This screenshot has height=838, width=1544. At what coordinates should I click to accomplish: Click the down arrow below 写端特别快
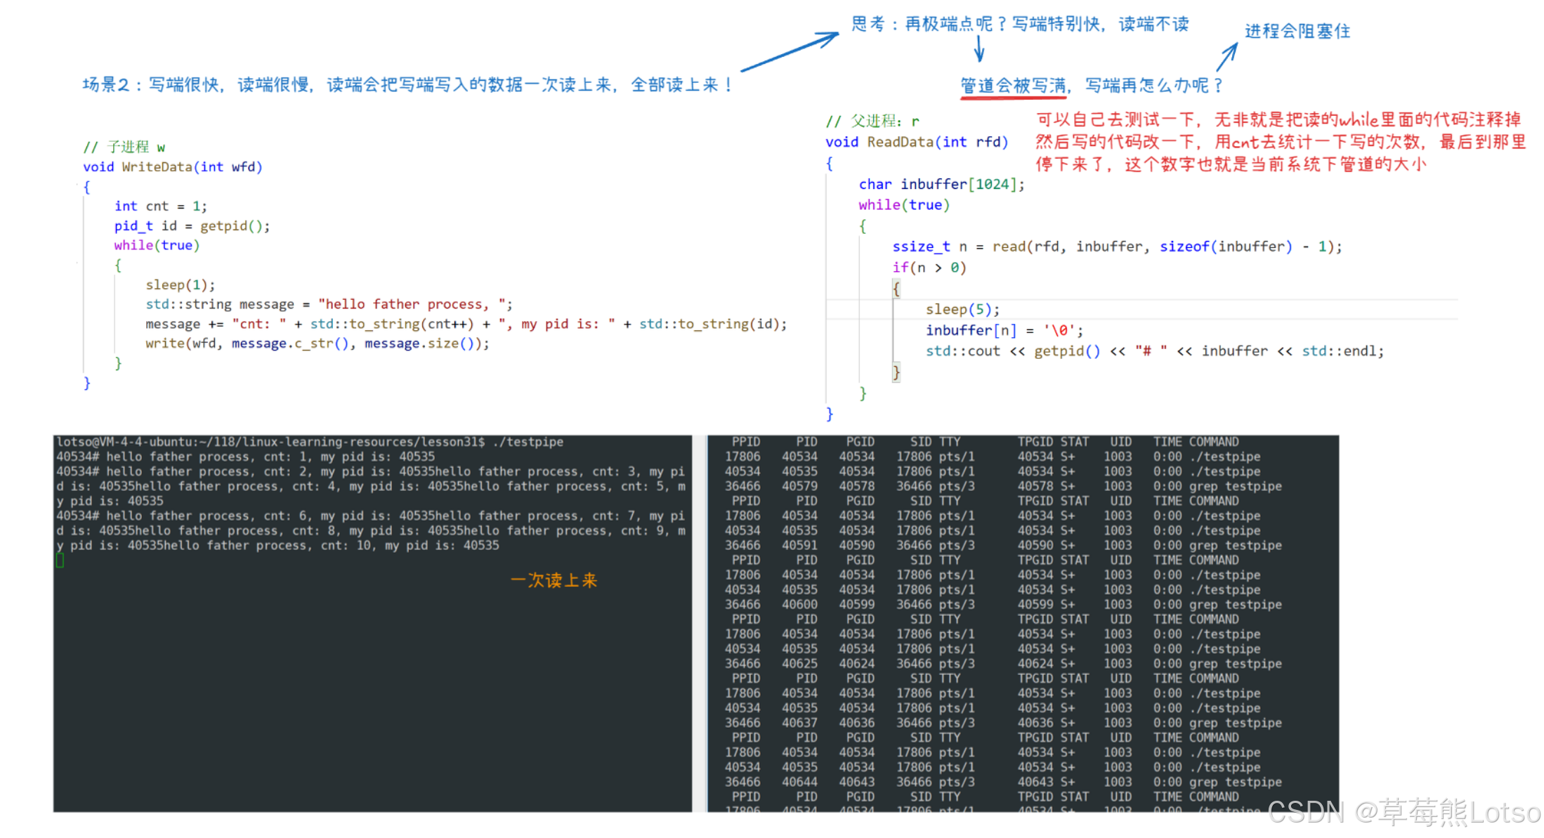979,48
